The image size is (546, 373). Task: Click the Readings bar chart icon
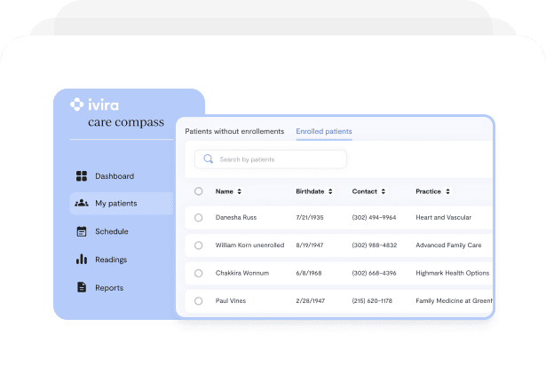pos(82,260)
